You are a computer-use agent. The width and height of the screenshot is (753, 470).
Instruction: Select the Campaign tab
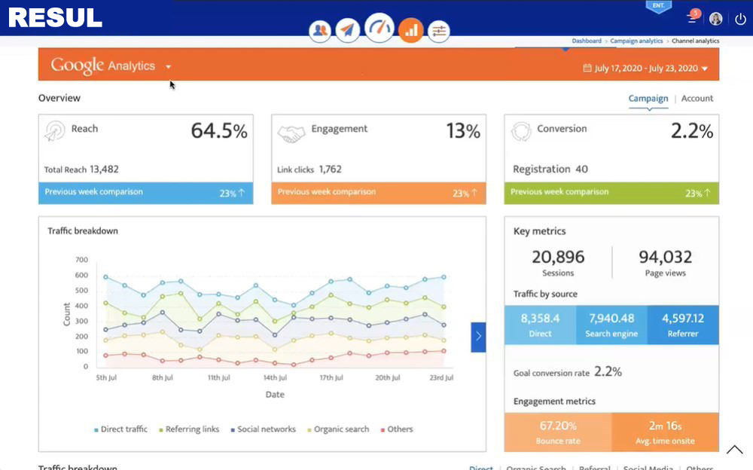pyautogui.click(x=648, y=99)
